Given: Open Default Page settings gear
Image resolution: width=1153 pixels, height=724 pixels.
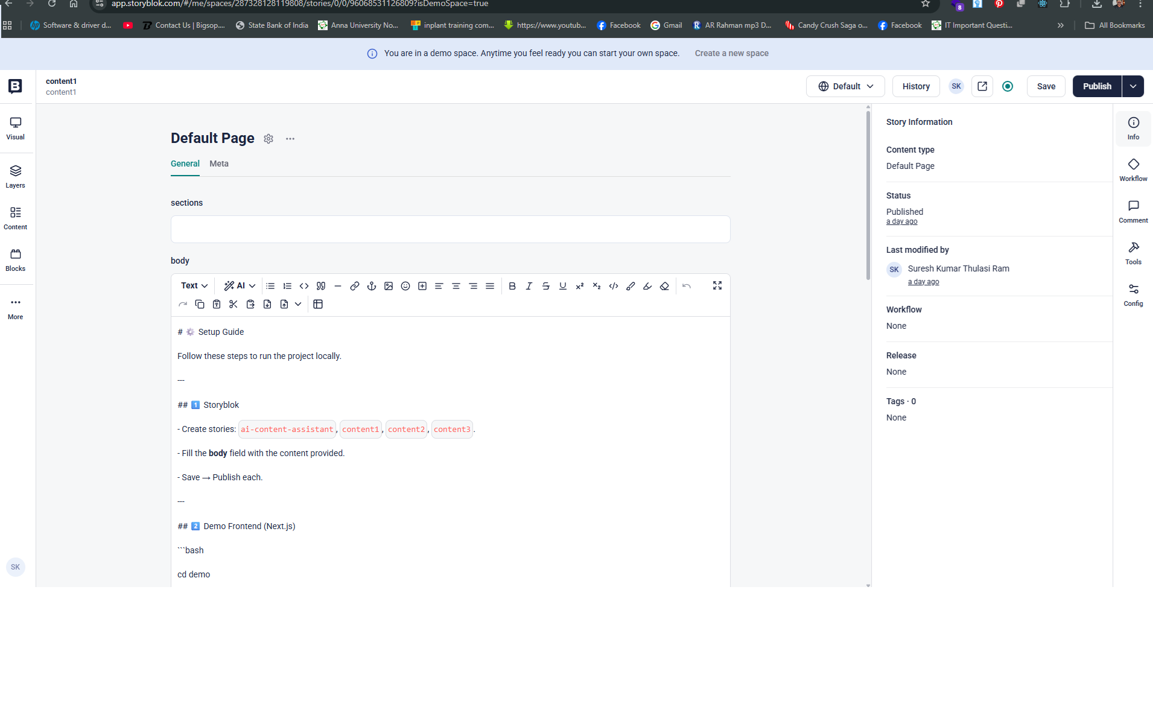Looking at the screenshot, I should (268, 139).
